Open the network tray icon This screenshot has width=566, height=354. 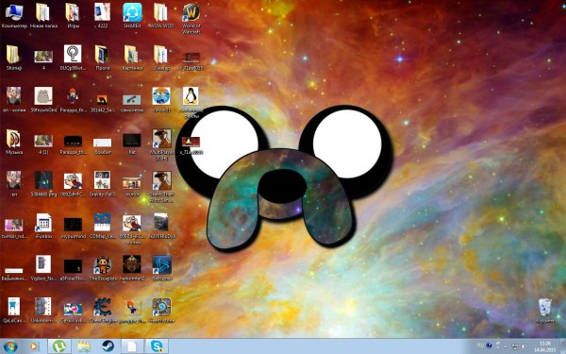(x=515, y=346)
